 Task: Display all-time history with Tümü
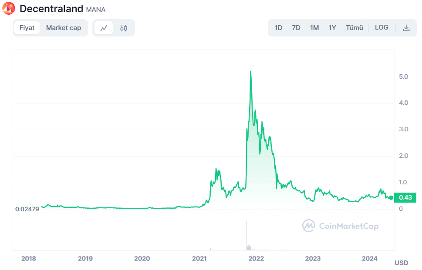click(x=354, y=27)
